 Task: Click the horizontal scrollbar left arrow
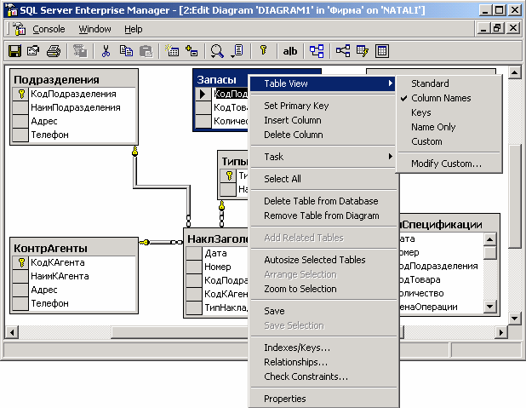pyautogui.click(x=12, y=332)
